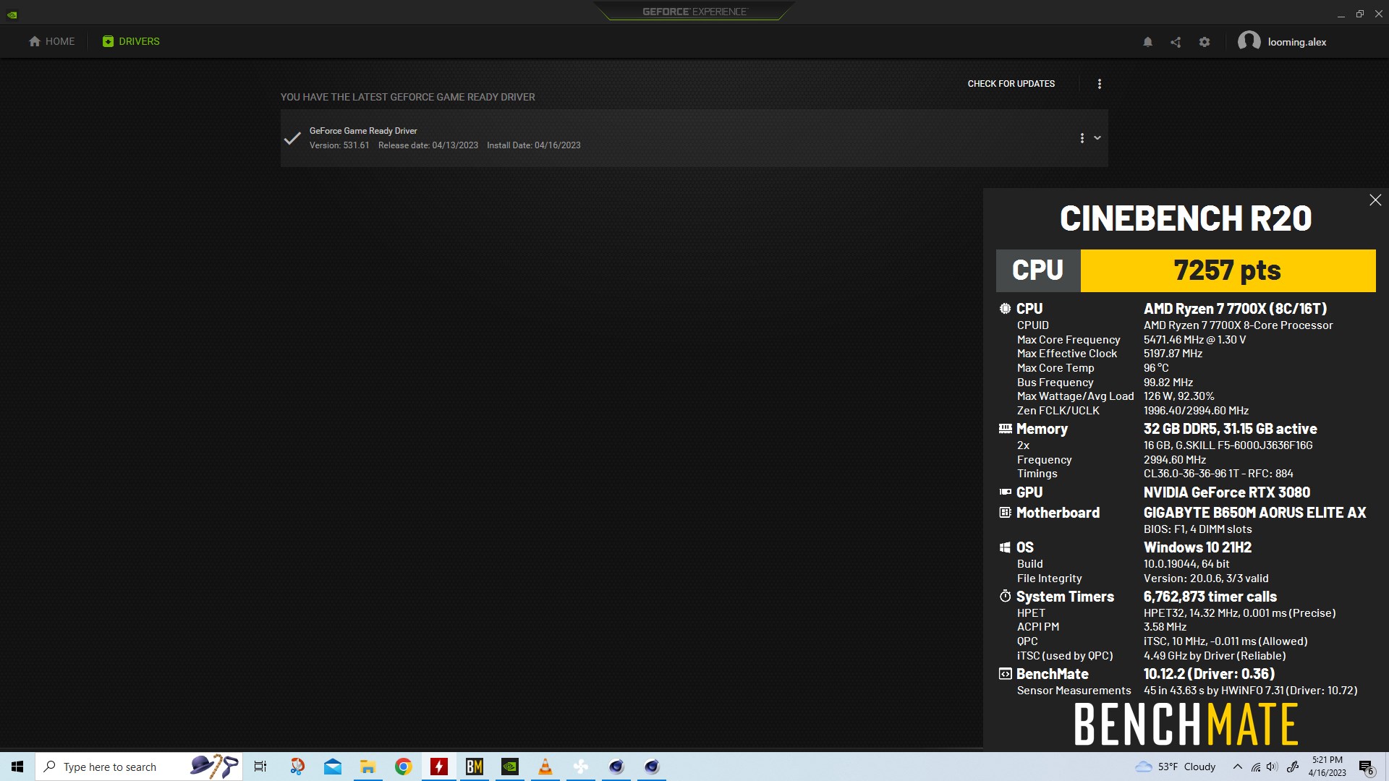Image resolution: width=1389 pixels, height=781 pixels.
Task: Open the Snipping tool taskbar icon
Action: 297,767
